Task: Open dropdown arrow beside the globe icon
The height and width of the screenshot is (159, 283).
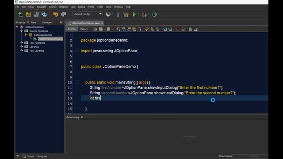Action: [112, 14]
